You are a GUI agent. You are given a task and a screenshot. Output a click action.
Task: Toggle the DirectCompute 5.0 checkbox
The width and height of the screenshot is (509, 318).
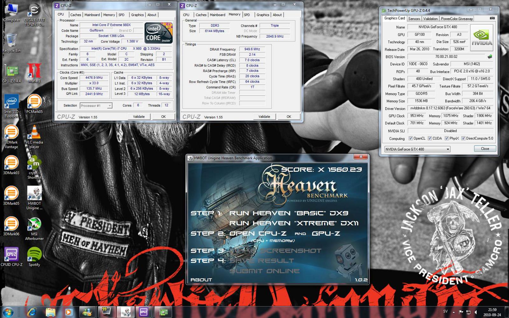coord(464,138)
